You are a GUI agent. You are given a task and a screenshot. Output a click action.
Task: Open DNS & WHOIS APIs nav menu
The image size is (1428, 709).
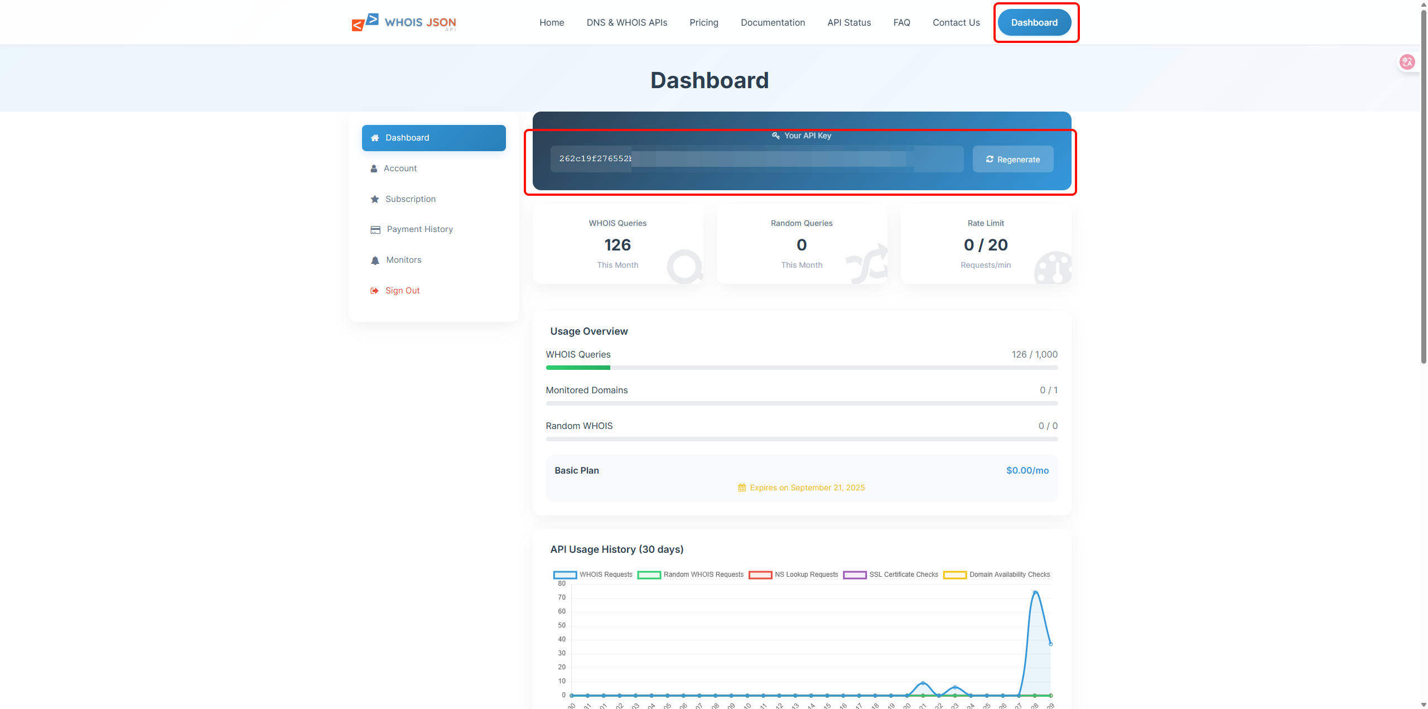[x=626, y=22]
